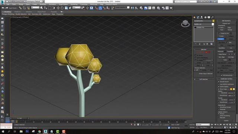Click Configure Modifier Sets icon
Screen dimensions: 238x134
pyautogui.click(x=212, y=44)
